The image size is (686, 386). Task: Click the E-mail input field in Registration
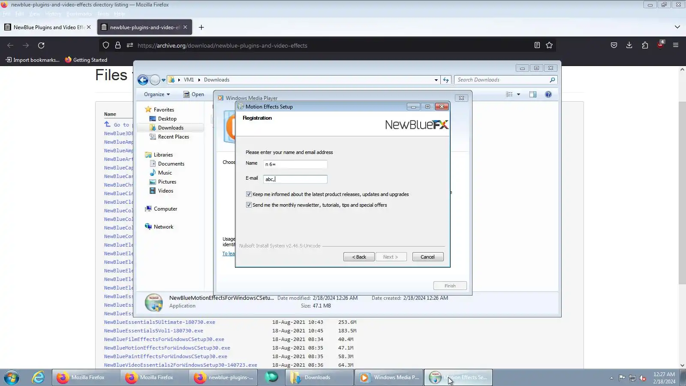[x=295, y=179]
